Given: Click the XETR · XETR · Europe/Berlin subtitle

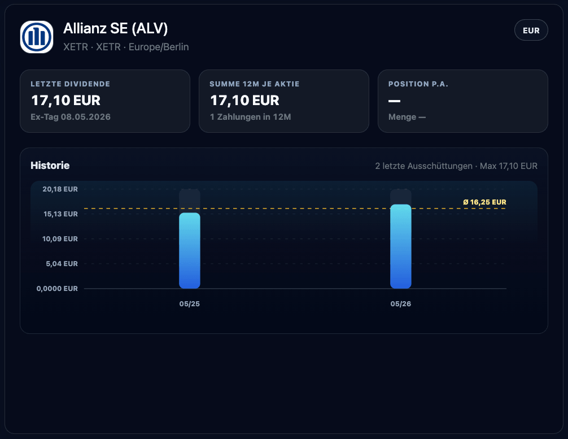Looking at the screenshot, I should click(126, 47).
